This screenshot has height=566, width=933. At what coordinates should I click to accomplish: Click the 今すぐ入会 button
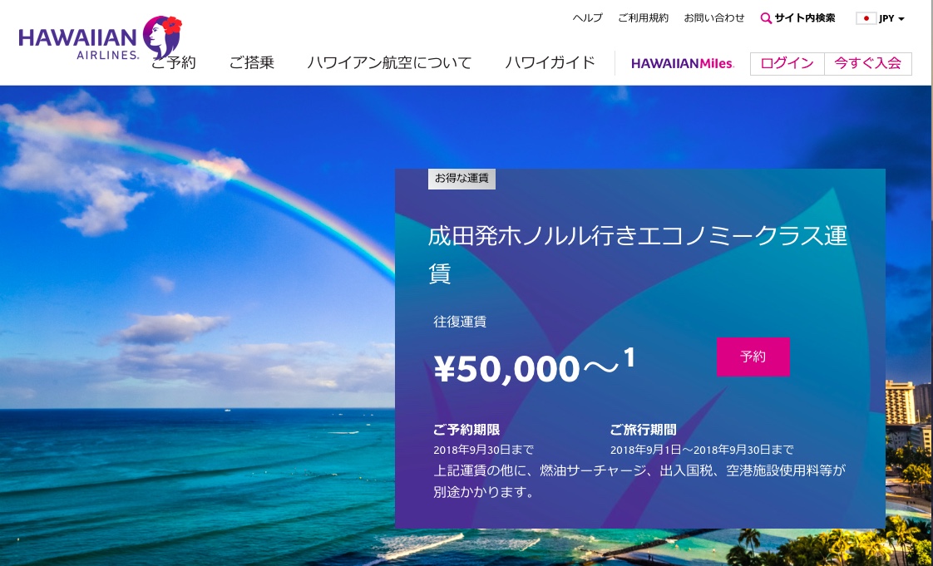pyautogui.click(x=867, y=64)
